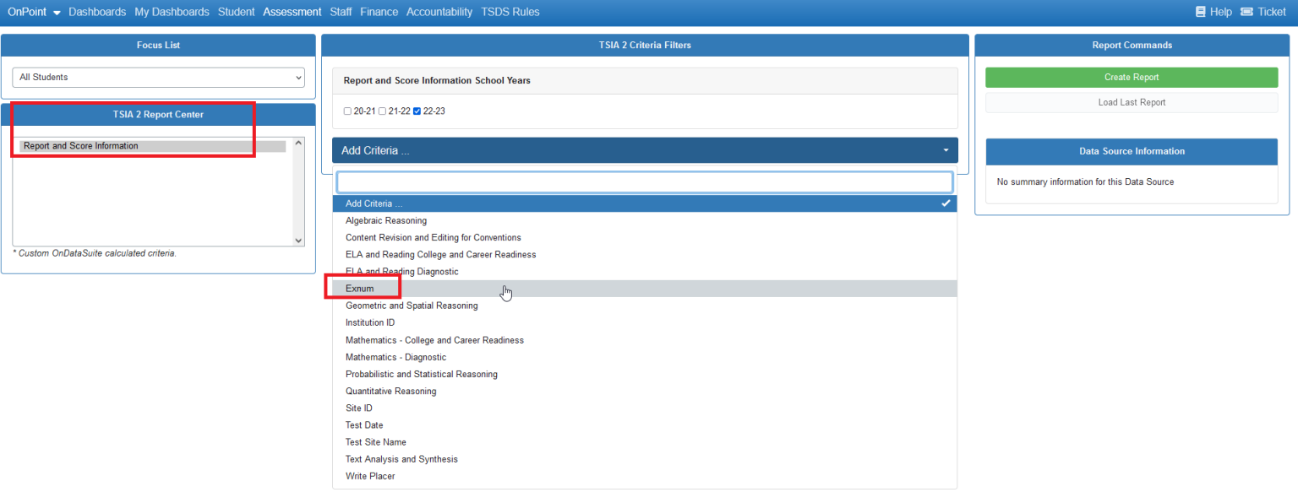Collapse the Add Criteria dropdown
This screenshot has height=503, width=1298.
(946, 149)
